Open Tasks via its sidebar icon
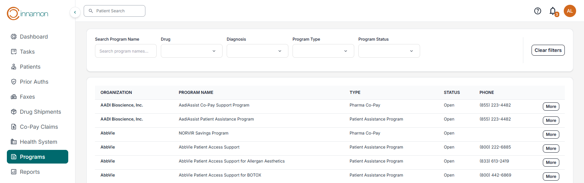The width and height of the screenshot is (584, 183). tap(14, 52)
